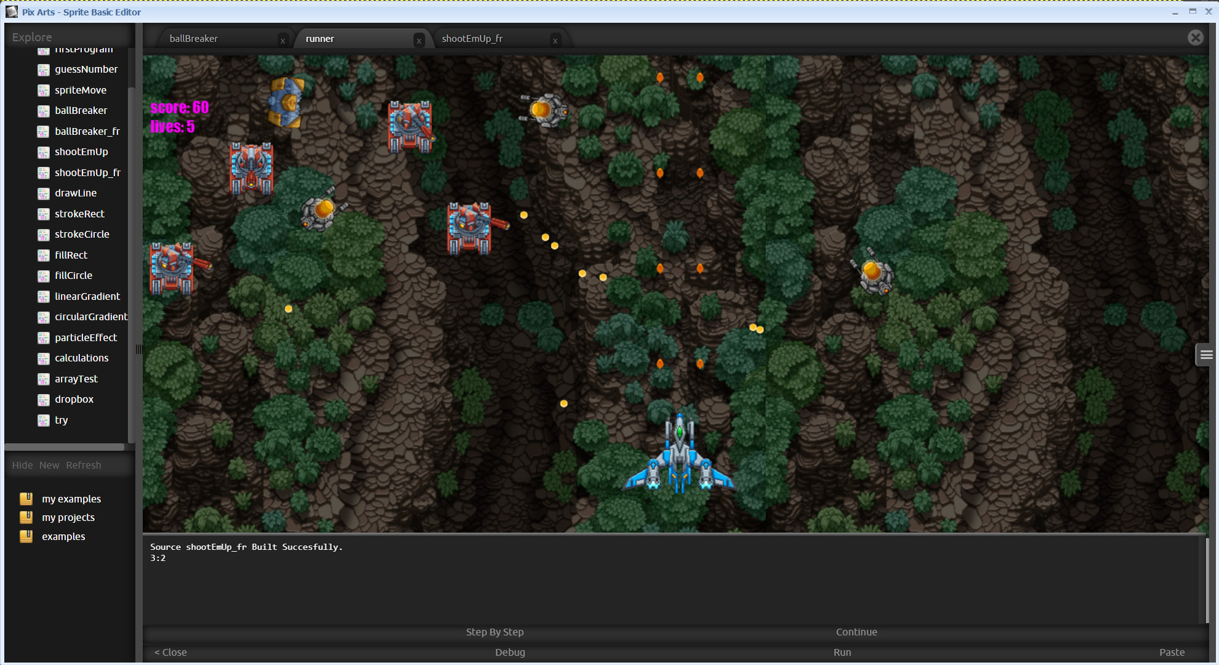Click the spriteMove sprite icon in sidebar
Viewport: 1219px width, 665px height.
coord(43,90)
